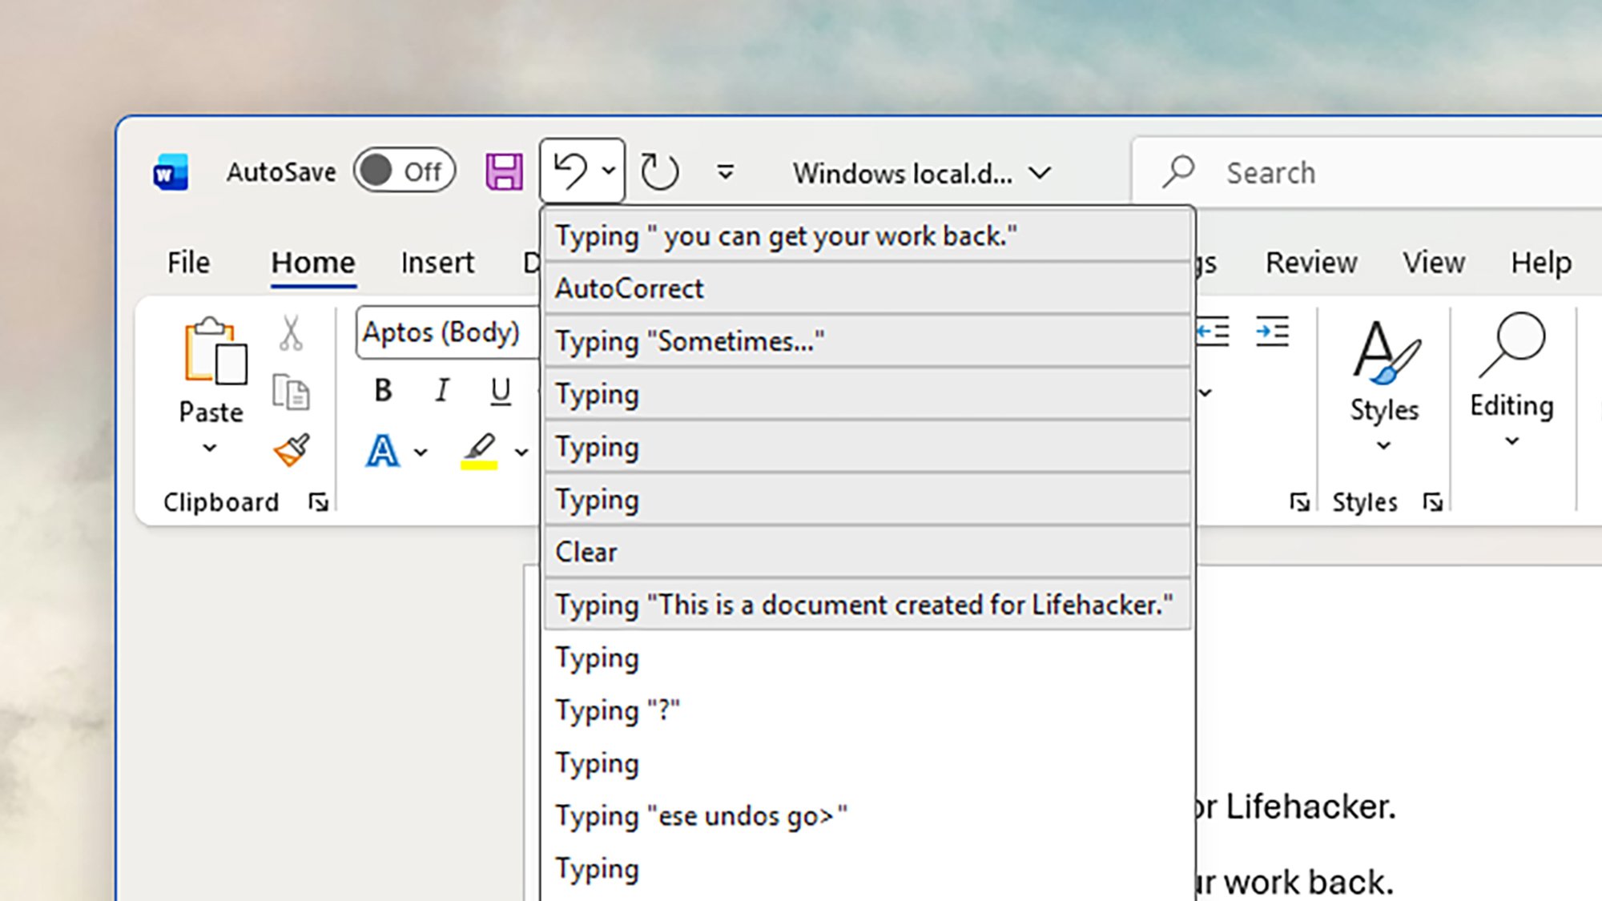Viewport: 1602px width, 901px height.
Task: Undo to Typing "you can get your work back."
Action: (x=867, y=236)
